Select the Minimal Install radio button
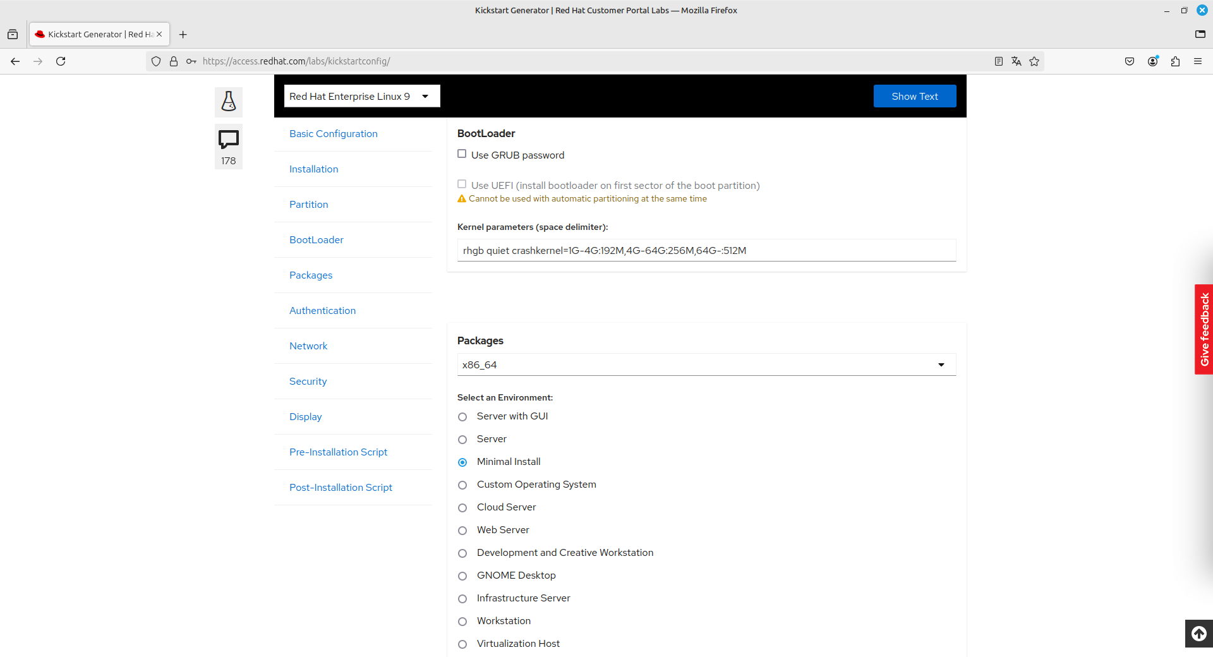The image size is (1213, 657). pos(462,462)
